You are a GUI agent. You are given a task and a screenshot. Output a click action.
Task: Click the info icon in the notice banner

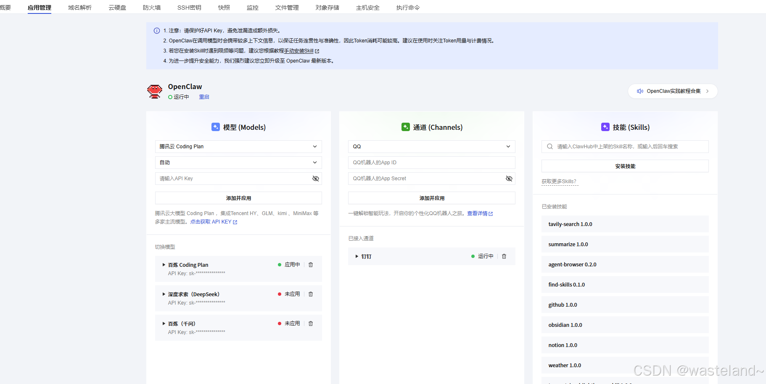coord(156,30)
